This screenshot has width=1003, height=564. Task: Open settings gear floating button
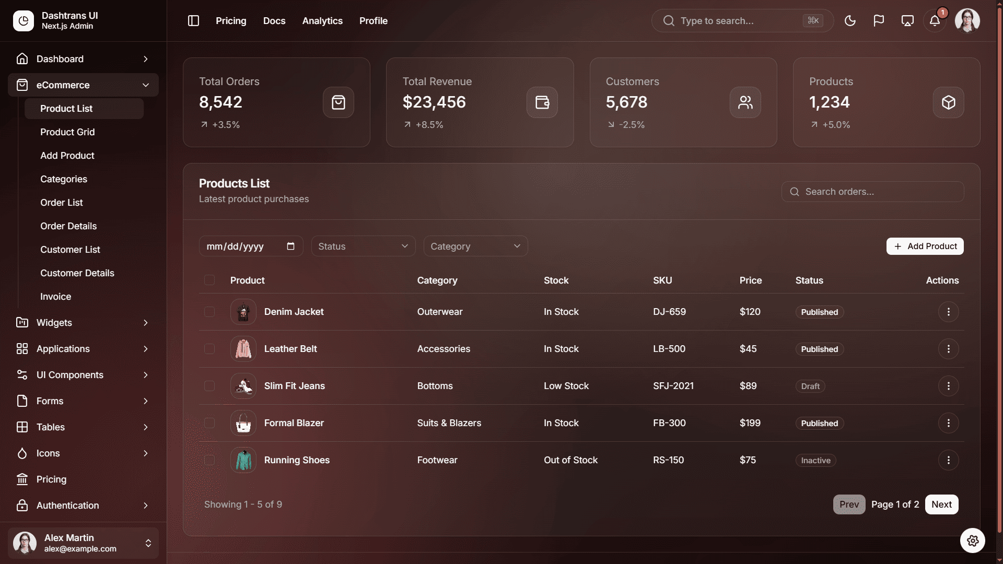(x=973, y=540)
